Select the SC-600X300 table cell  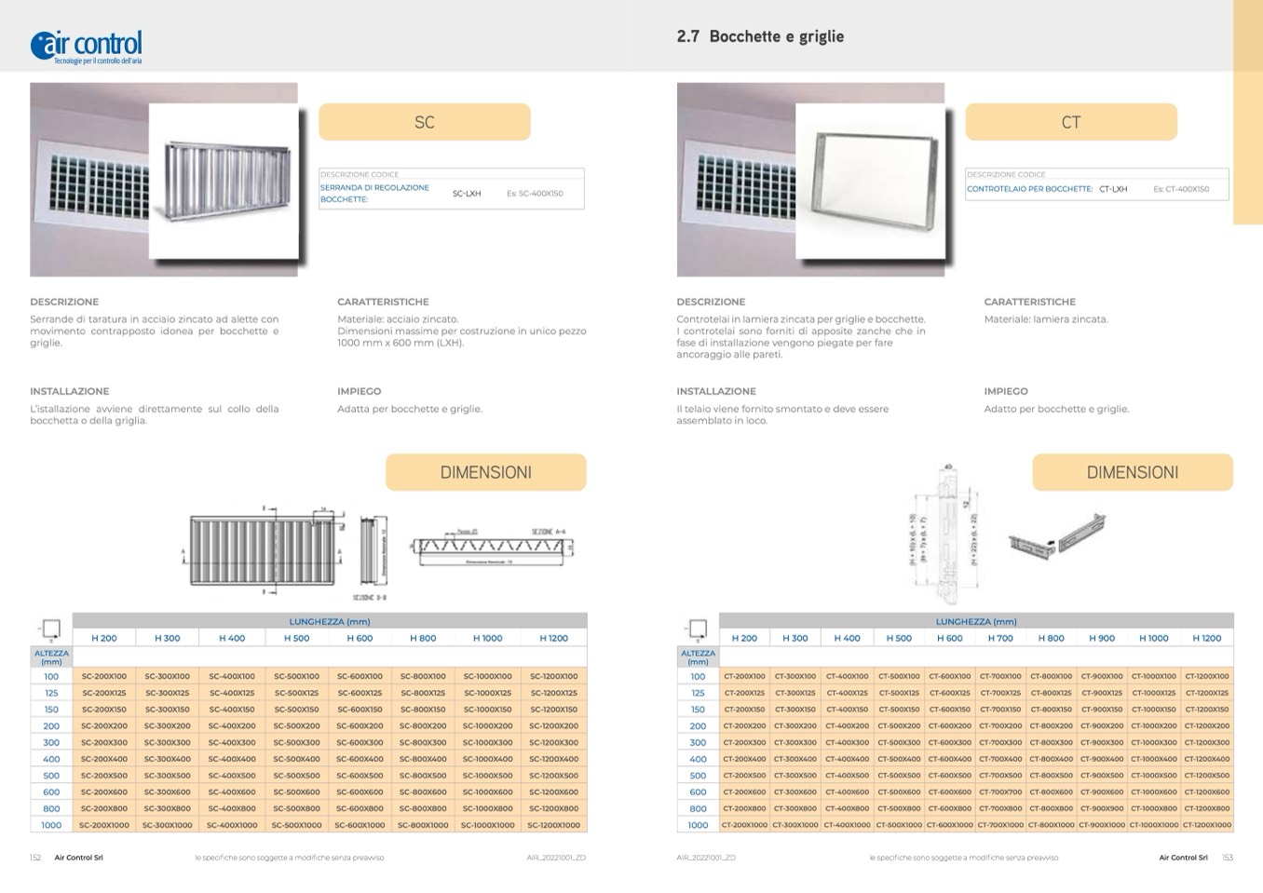[x=360, y=743]
